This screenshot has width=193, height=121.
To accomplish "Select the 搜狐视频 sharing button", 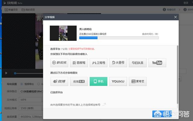I will point(79,81).
